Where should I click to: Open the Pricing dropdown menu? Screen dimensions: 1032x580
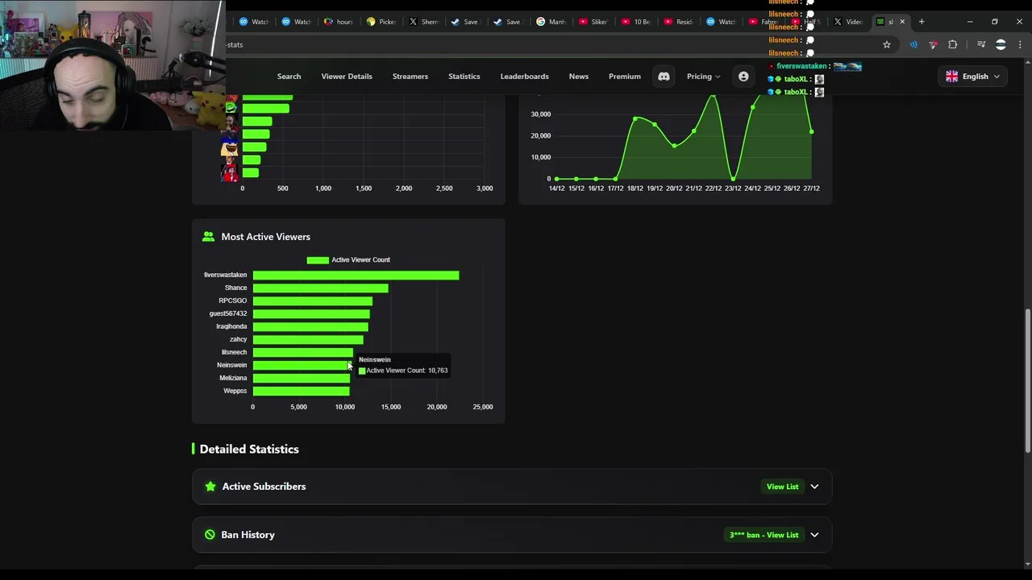(x=703, y=77)
